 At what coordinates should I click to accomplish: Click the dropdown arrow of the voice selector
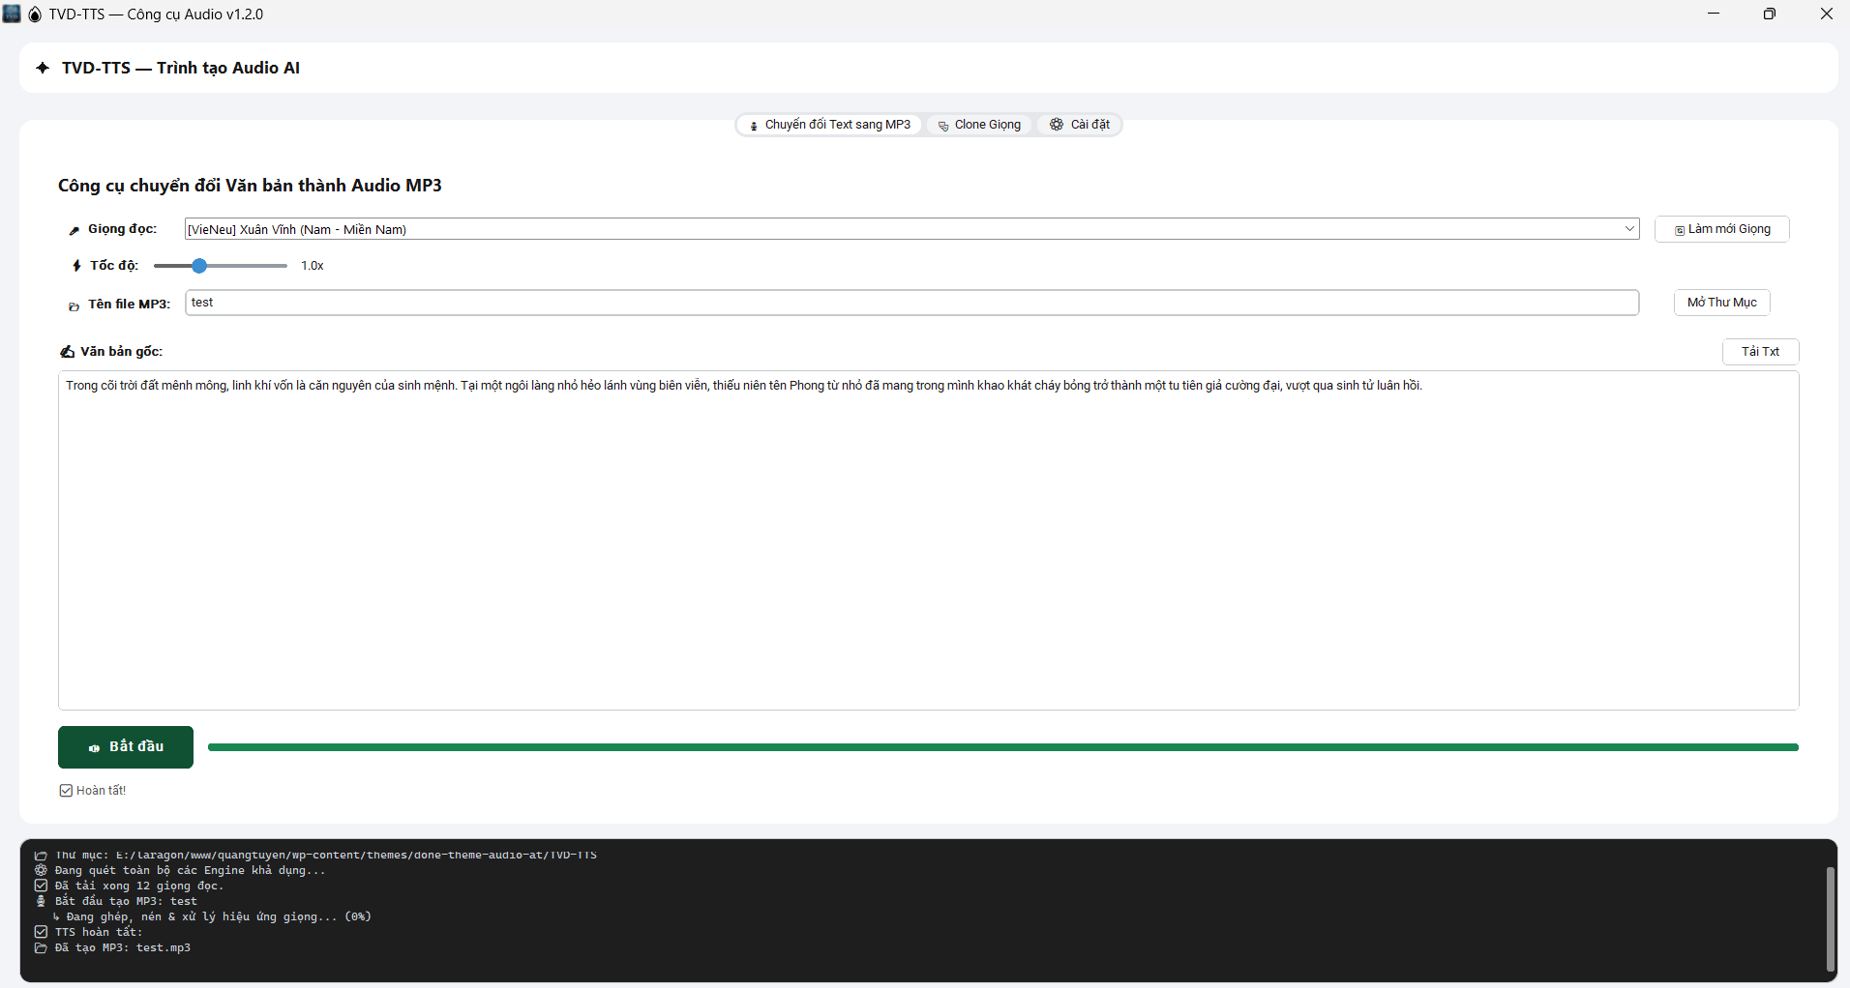click(x=1629, y=229)
